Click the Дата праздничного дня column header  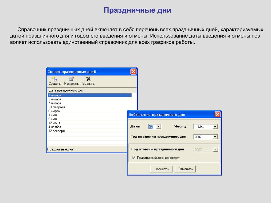89,90
